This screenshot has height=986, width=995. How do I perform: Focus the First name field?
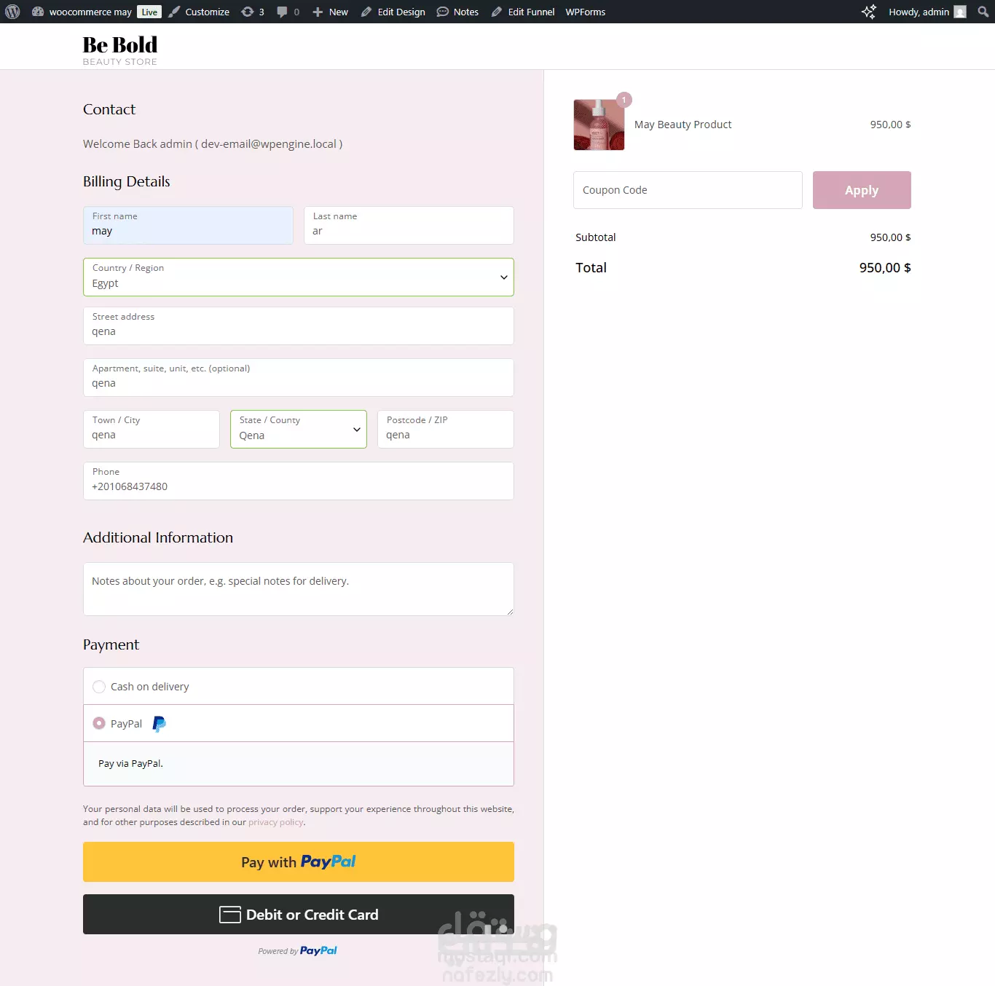pos(188,225)
